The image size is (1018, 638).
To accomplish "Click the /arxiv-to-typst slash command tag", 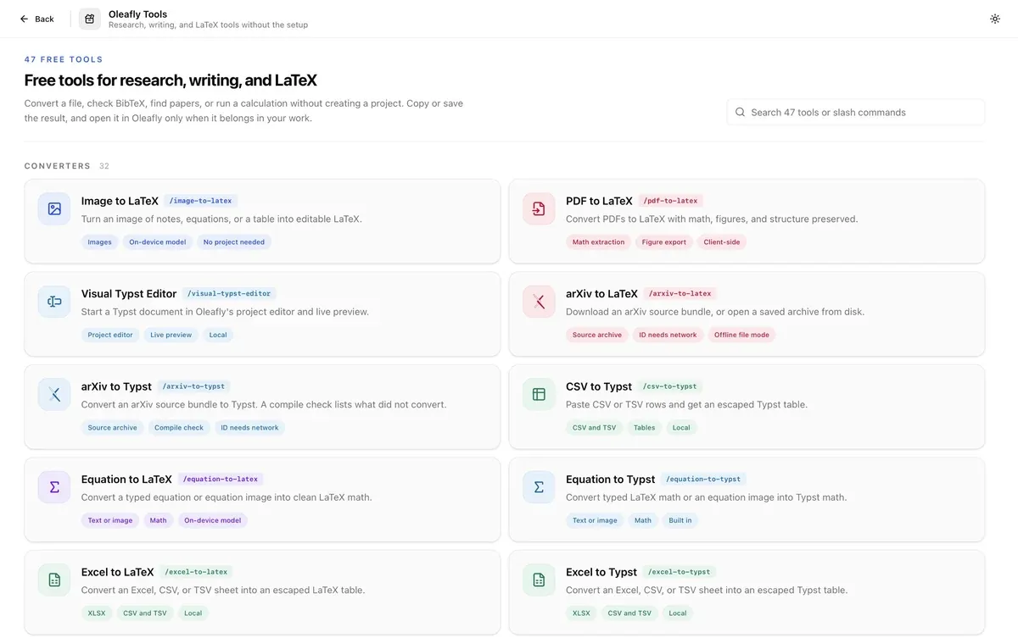I will click(195, 386).
